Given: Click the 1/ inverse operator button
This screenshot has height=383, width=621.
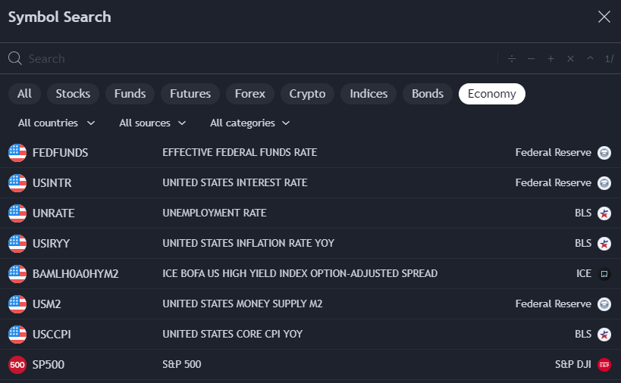Looking at the screenshot, I should click(609, 59).
